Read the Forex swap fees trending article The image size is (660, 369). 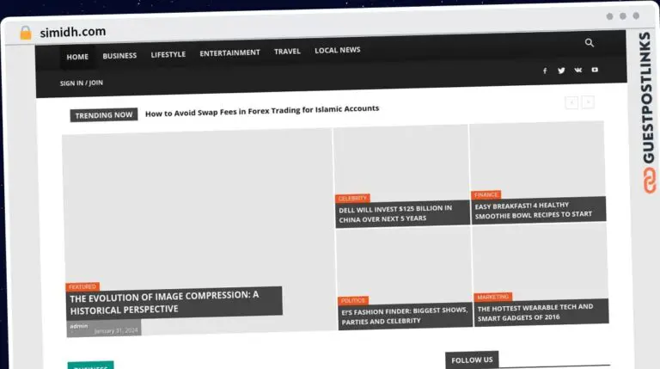262,109
